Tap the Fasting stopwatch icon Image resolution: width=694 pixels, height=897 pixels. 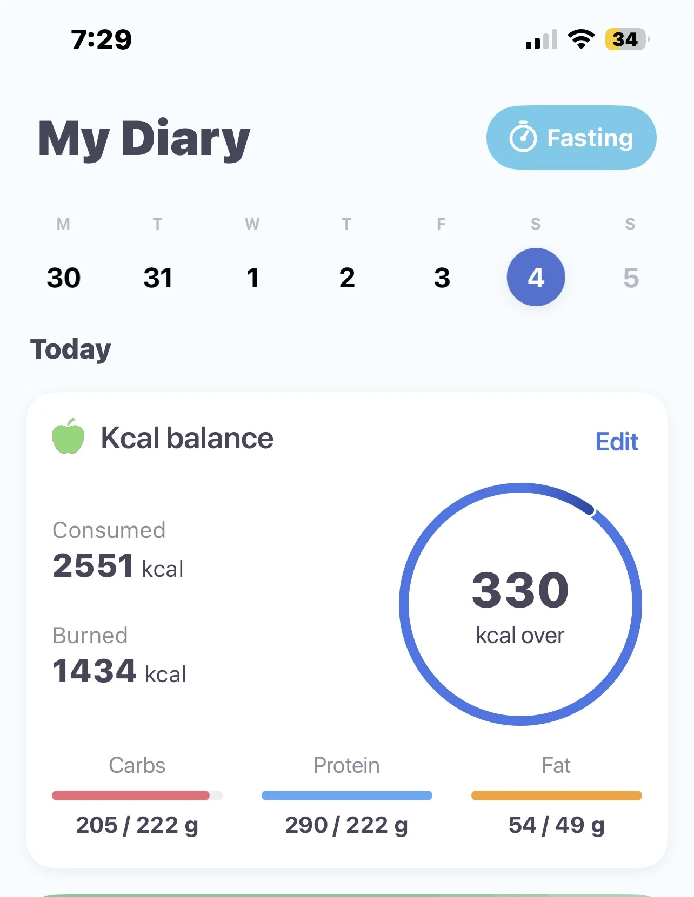tap(523, 137)
